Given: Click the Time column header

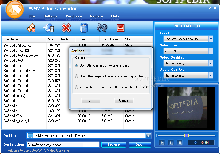Looking at the screenshot, I should pyautogui.click(x=88, y=39).
